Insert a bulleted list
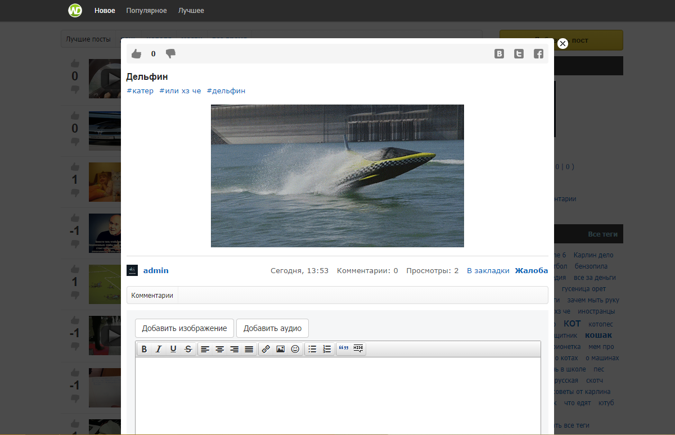The height and width of the screenshot is (435, 675). tap(312, 349)
